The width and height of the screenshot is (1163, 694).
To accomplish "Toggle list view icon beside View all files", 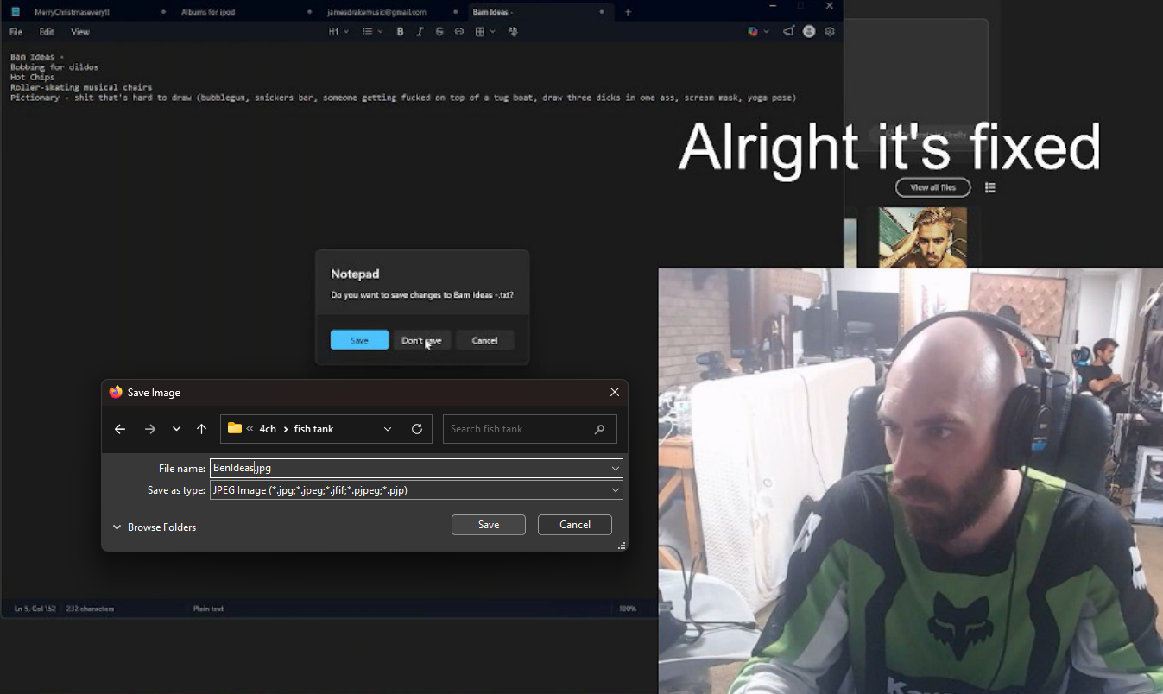I will (x=990, y=187).
